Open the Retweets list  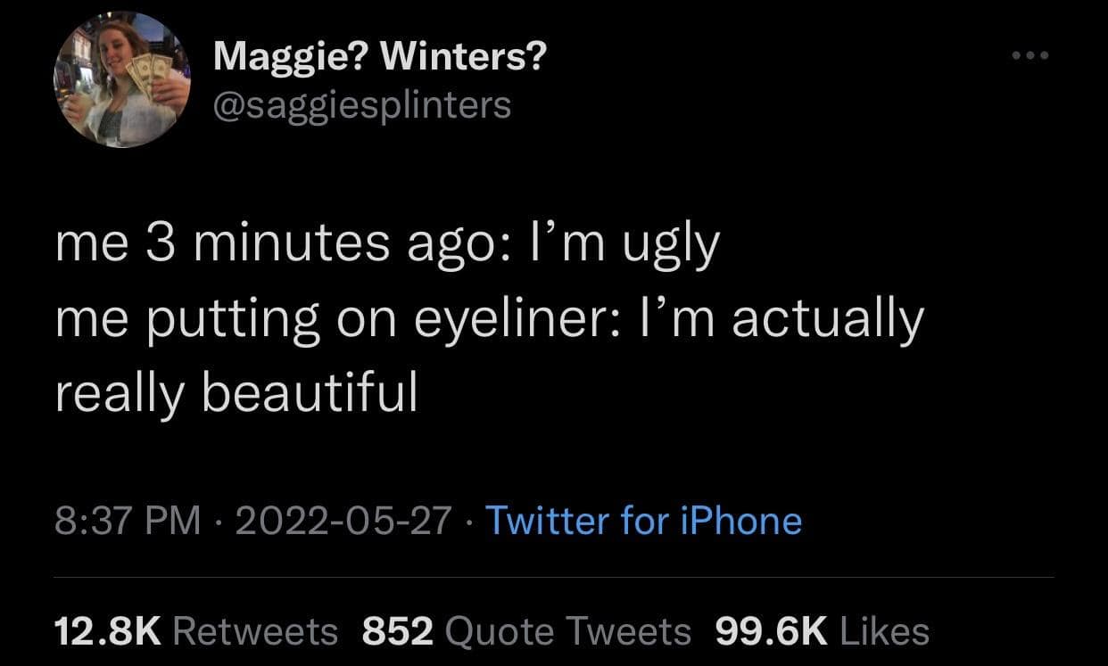point(255,632)
